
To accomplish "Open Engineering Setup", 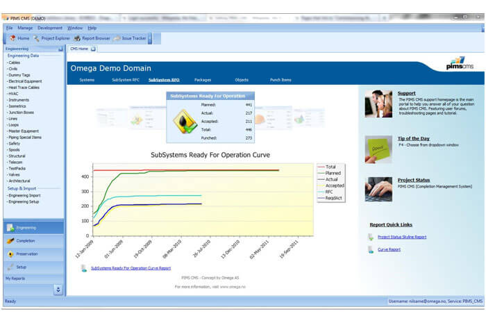I will click(24, 202).
